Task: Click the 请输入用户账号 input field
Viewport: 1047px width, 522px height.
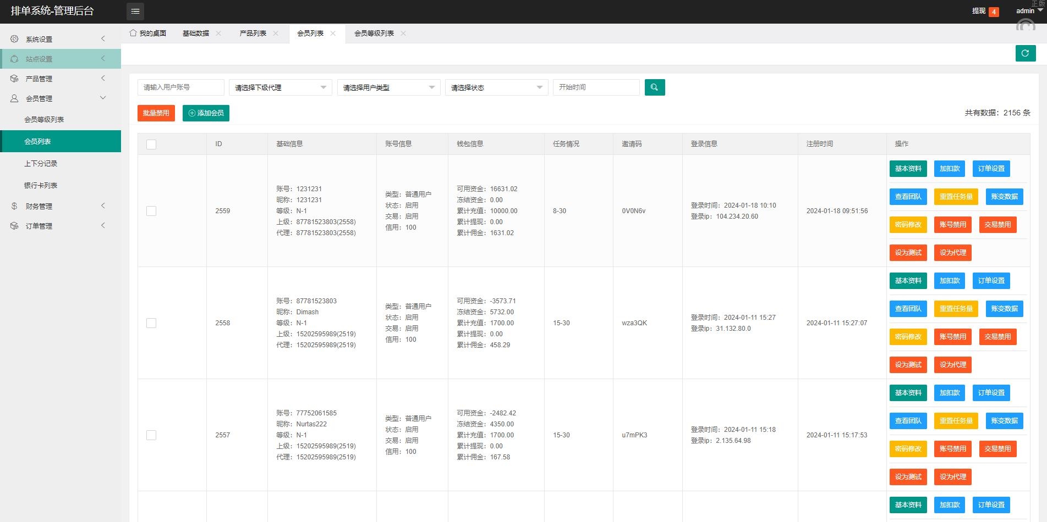Action: coord(180,87)
